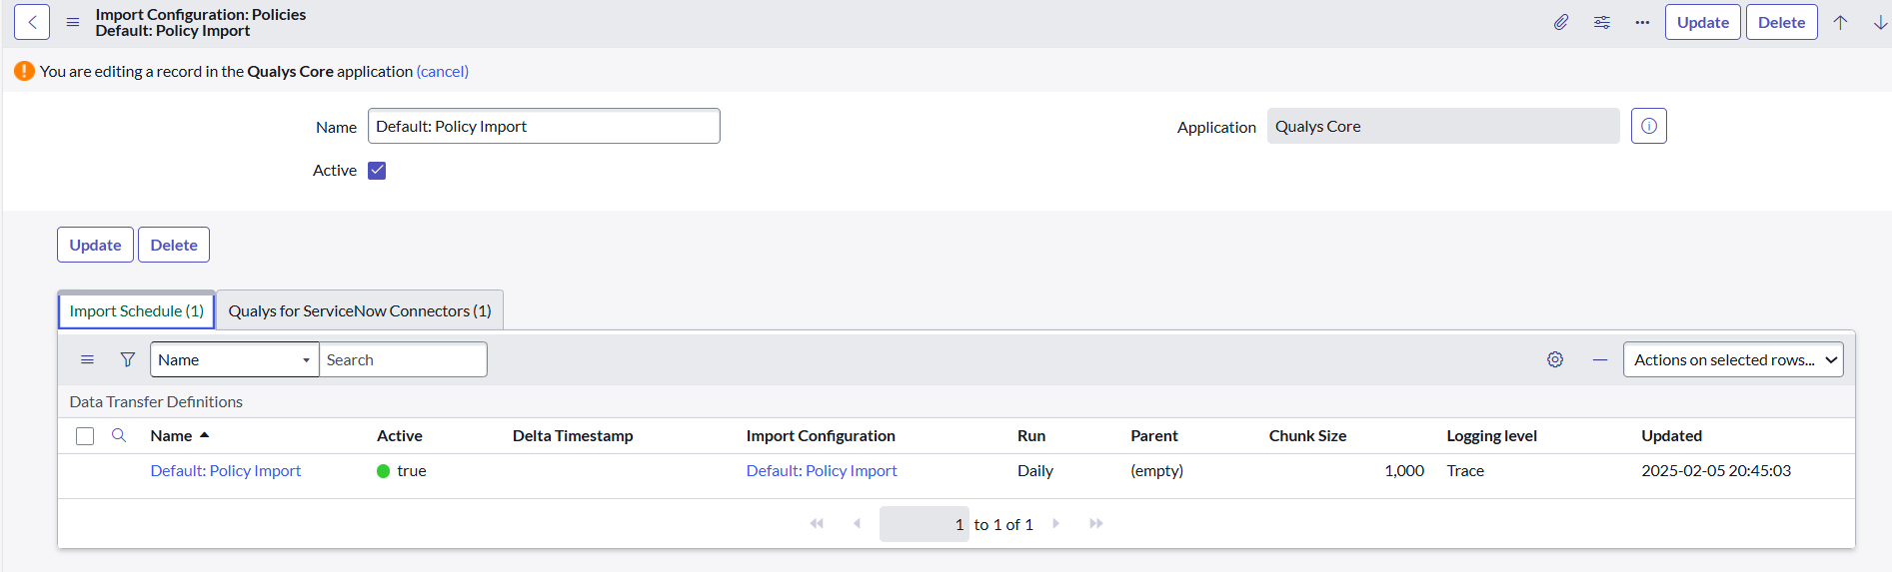1892x572 pixels.
Task: Sort by Chunk Size column header
Action: pos(1308,436)
